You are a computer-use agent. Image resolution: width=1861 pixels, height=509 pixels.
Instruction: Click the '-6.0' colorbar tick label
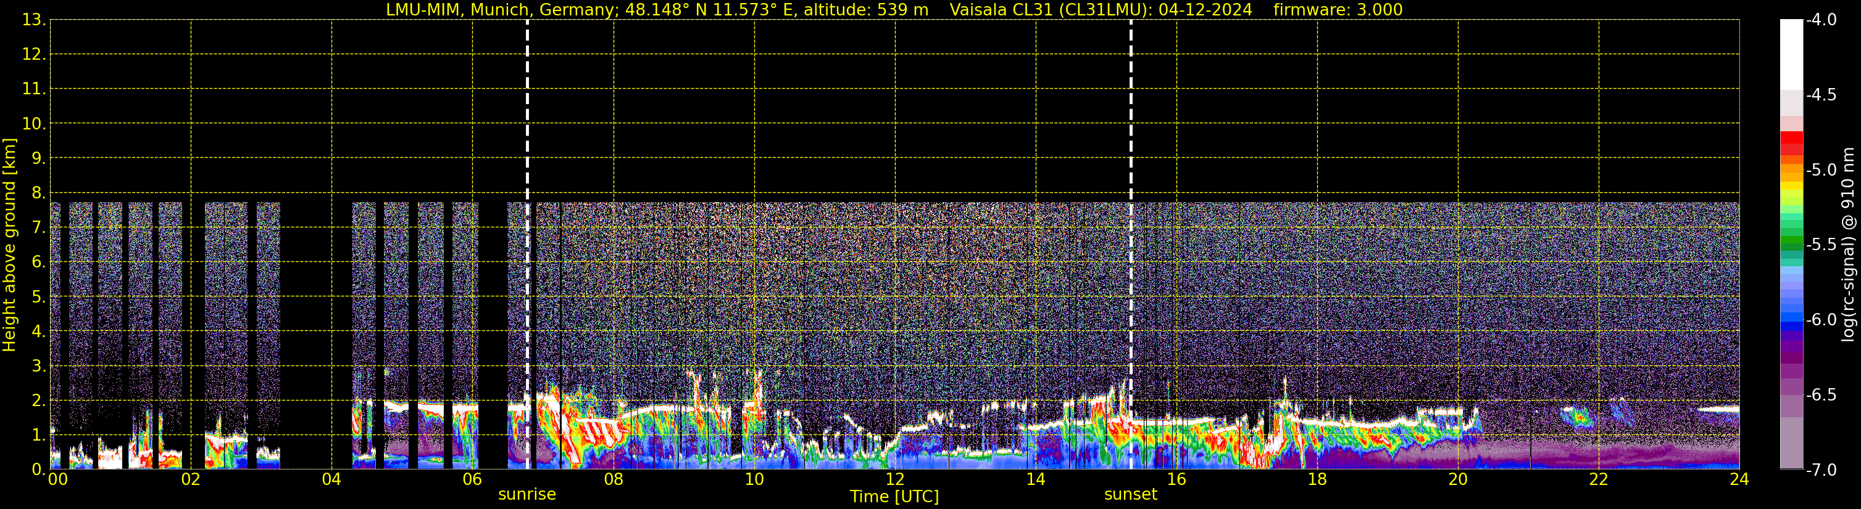(1821, 320)
